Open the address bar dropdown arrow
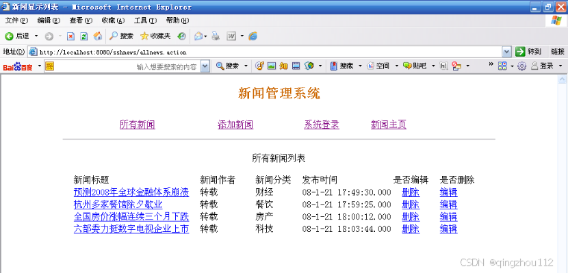Viewport: 568px width, 273px height. [x=507, y=52]
